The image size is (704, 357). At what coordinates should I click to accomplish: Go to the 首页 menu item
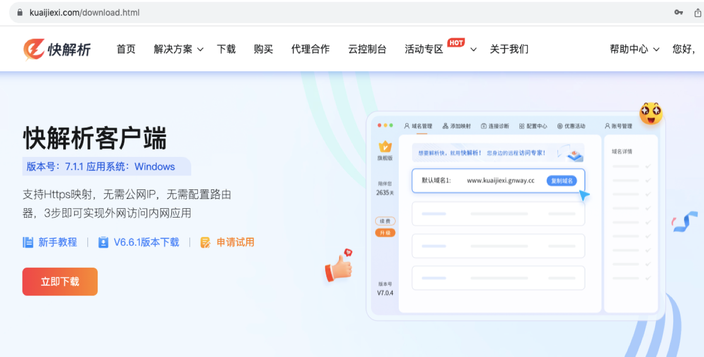coord(126,49)
